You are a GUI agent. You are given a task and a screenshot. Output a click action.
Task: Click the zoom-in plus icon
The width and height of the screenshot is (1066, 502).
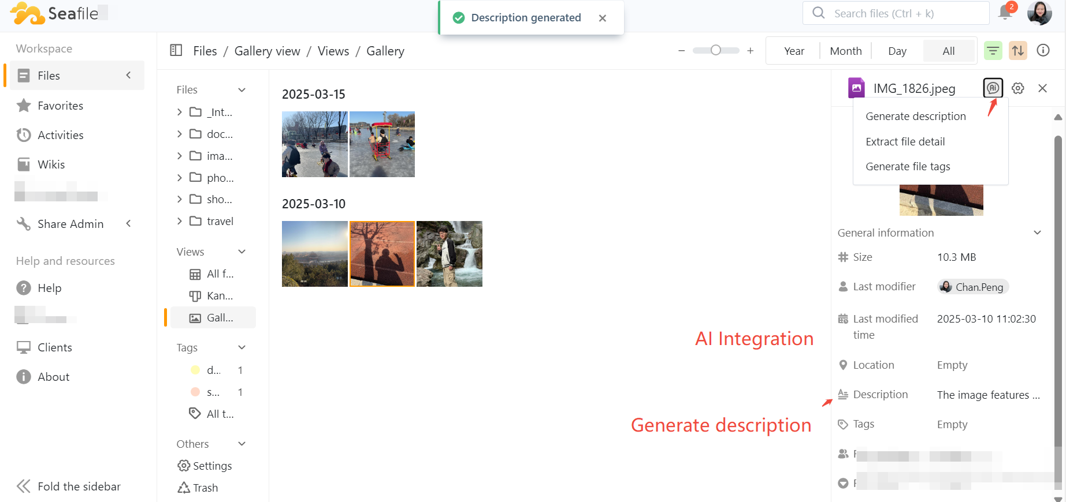750,51
